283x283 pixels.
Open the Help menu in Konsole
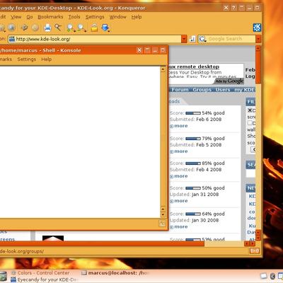click(x=47, y=59)
